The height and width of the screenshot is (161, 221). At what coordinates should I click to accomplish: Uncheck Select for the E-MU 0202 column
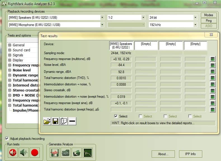point(116,116)
